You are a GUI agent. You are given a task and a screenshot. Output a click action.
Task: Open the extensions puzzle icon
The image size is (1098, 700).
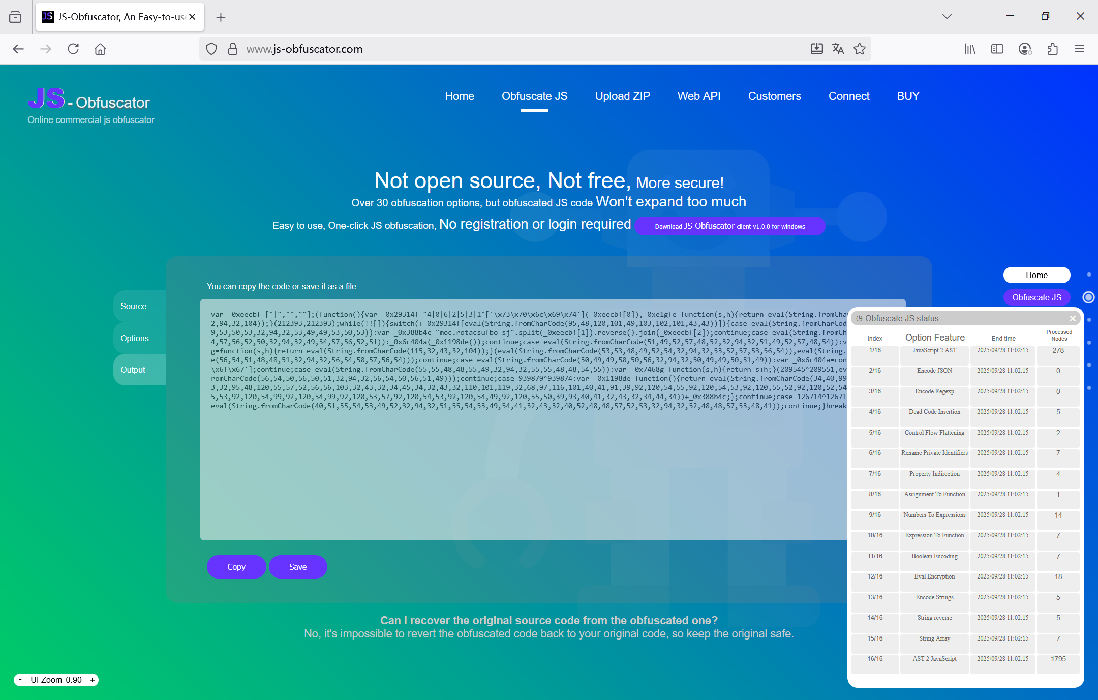(1052, 49)
